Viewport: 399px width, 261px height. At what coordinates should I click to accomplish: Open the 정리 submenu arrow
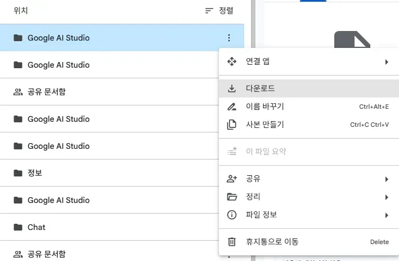pos(387,197)
